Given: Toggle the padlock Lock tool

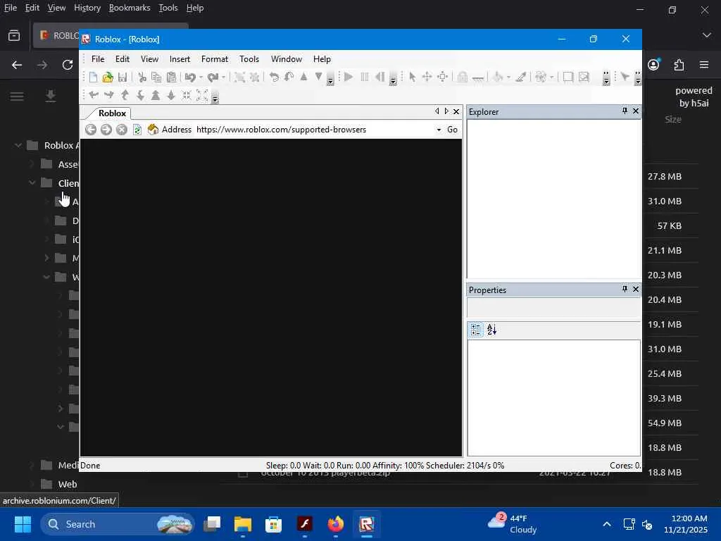Looking at the screenshot, I should 463,77.
